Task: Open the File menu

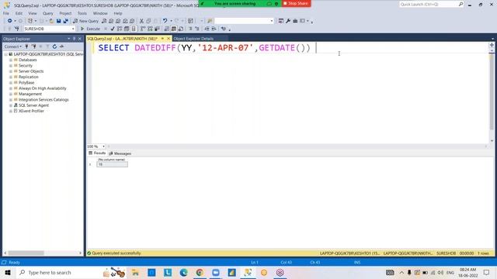Action: [6, 13]
